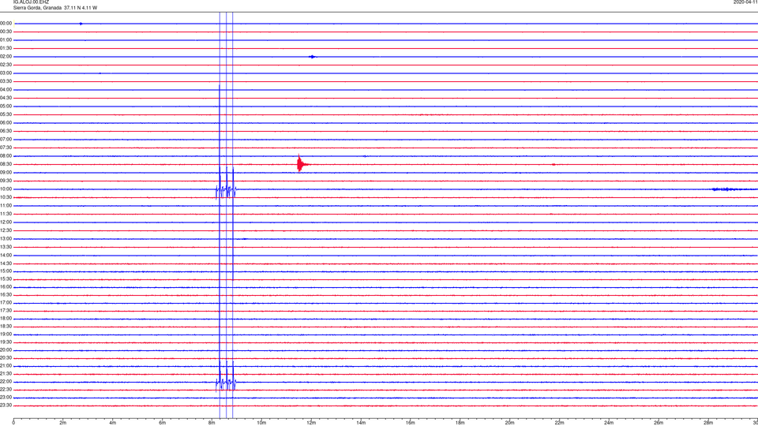This screenshot has width=758, height=426.
Task: Select the 08:00 trace time label
Action: tap(6, 156)
